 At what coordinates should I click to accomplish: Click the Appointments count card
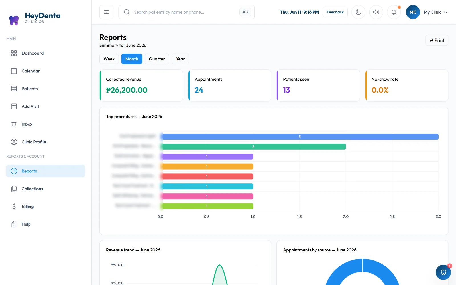point(230,85)
